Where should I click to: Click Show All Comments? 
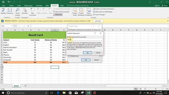coord(62,12)
